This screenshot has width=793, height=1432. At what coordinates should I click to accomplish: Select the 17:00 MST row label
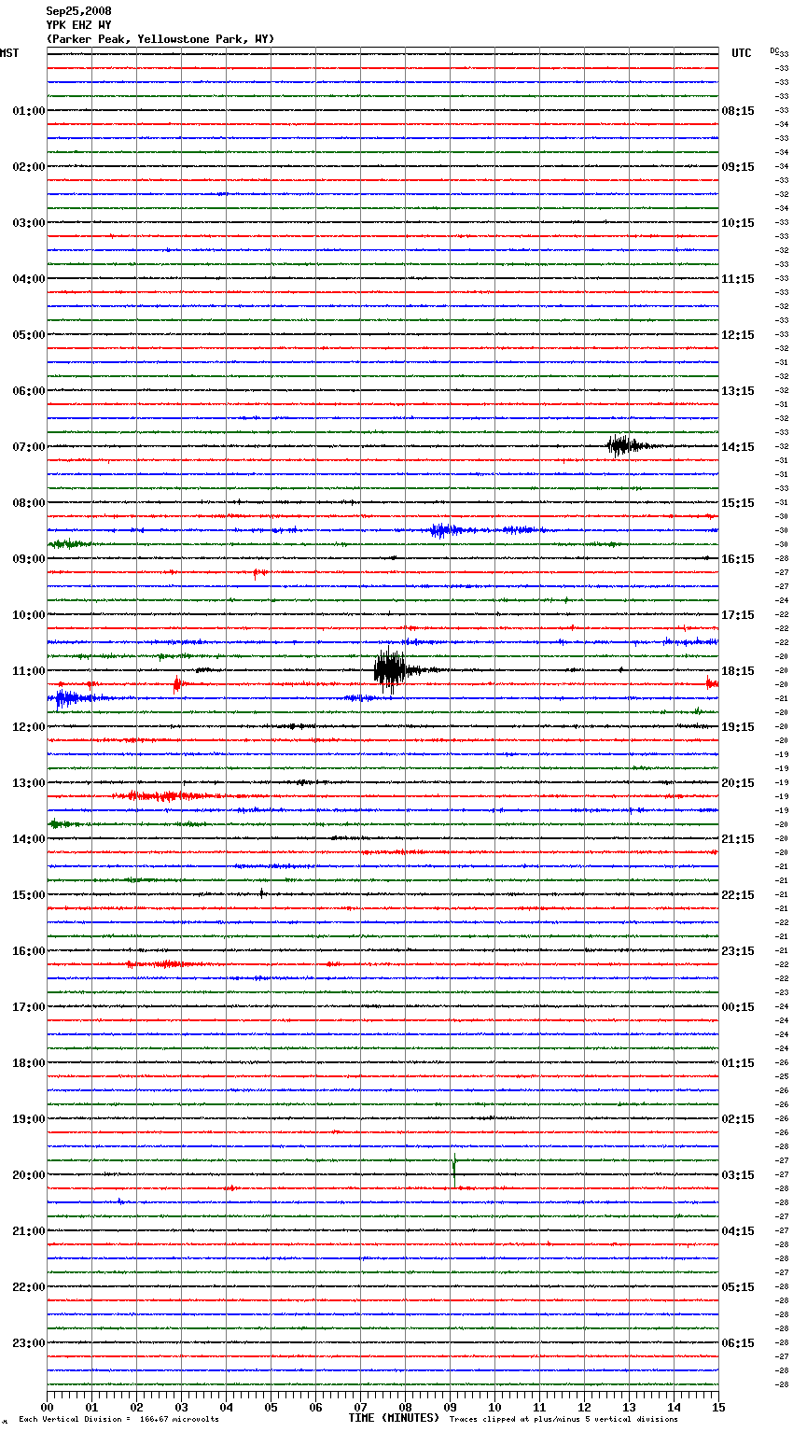point(28,1007)
